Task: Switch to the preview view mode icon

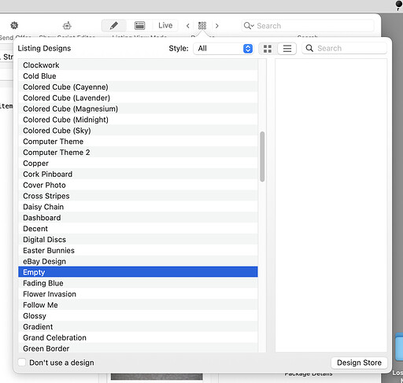Action: [139, 25]
